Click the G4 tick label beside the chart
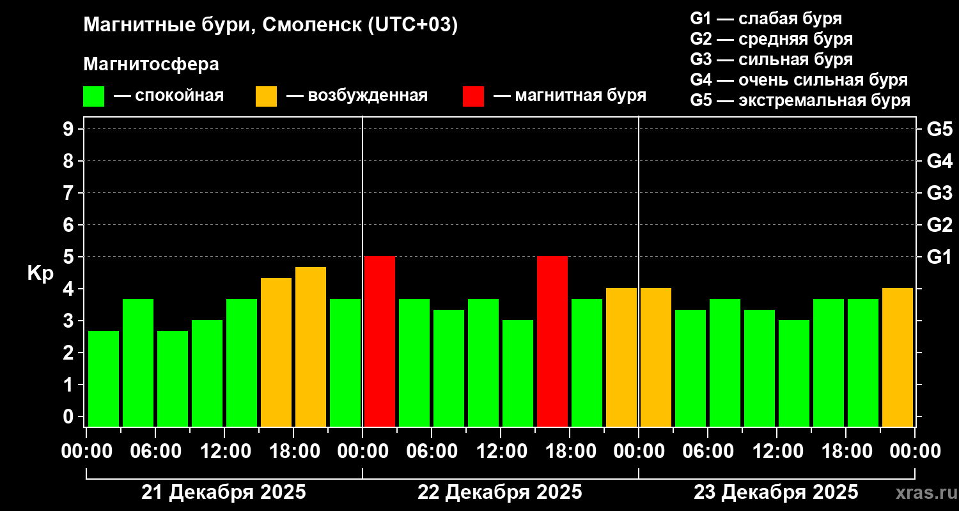The height and width of the screenshot is (511, 959). coord(939,161)
